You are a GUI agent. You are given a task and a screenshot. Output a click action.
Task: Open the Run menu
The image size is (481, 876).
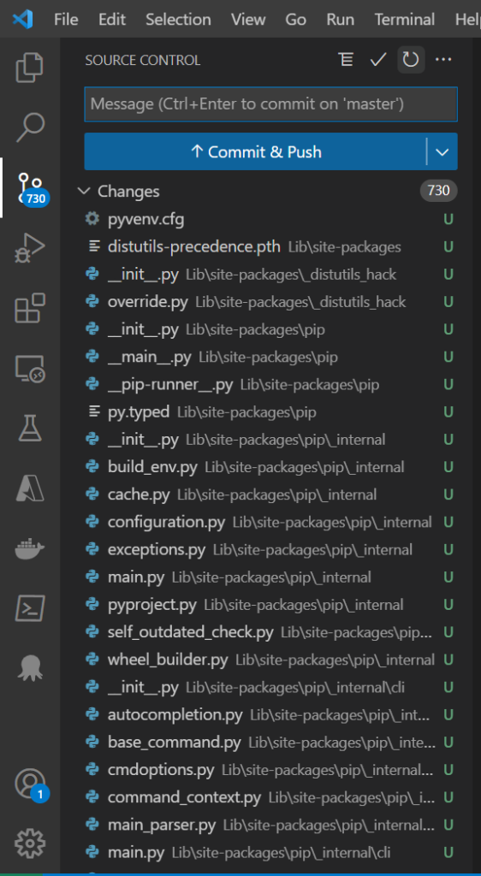[341, 20]
